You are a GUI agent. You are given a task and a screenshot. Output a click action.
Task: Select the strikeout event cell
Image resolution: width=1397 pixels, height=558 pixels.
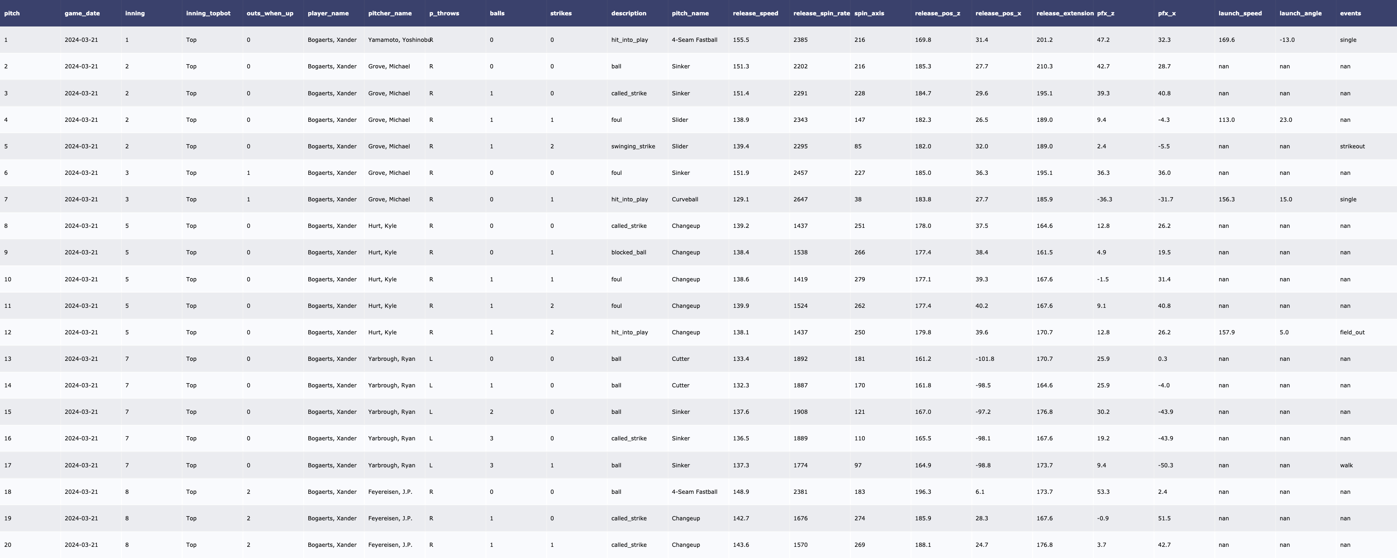pos(1352,146)
